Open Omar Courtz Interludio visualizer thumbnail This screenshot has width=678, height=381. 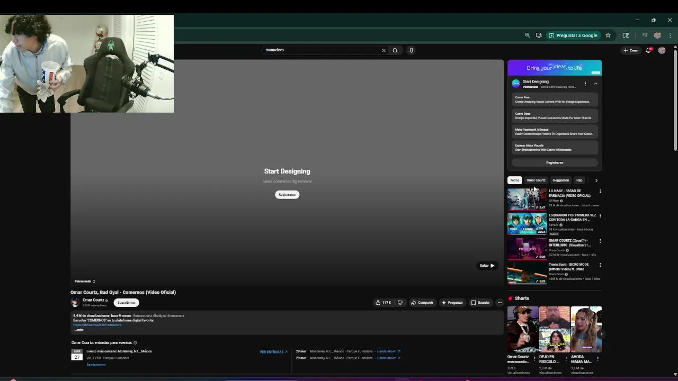tap(527, 249)
